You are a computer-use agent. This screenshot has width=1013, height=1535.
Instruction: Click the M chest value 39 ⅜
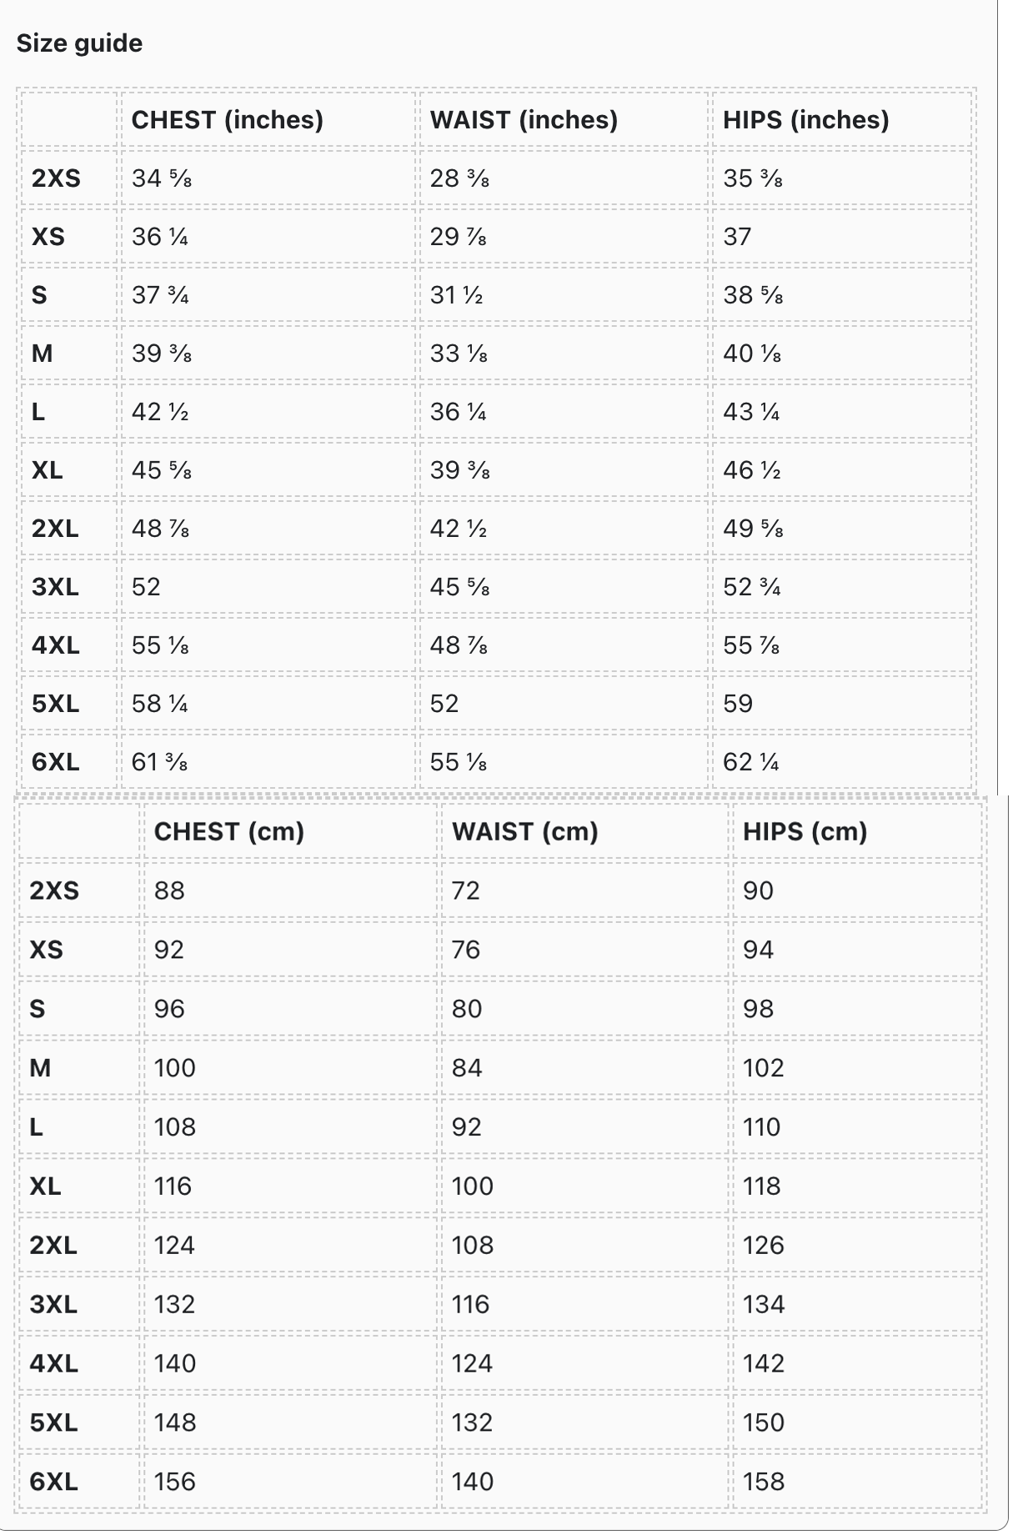(x=162, y=354)
